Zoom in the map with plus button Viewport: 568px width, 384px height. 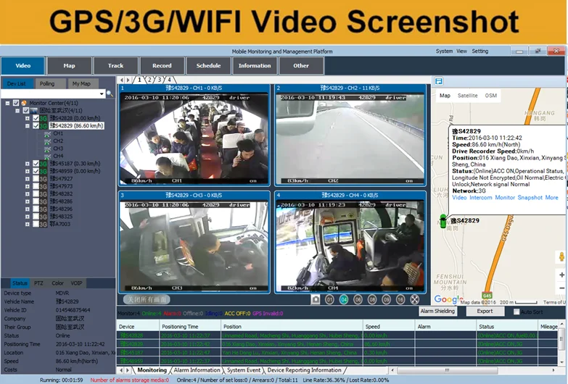coord(561,275)
